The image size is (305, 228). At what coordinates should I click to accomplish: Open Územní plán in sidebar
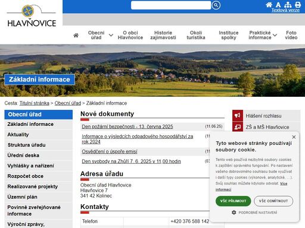tap(39, 197)
